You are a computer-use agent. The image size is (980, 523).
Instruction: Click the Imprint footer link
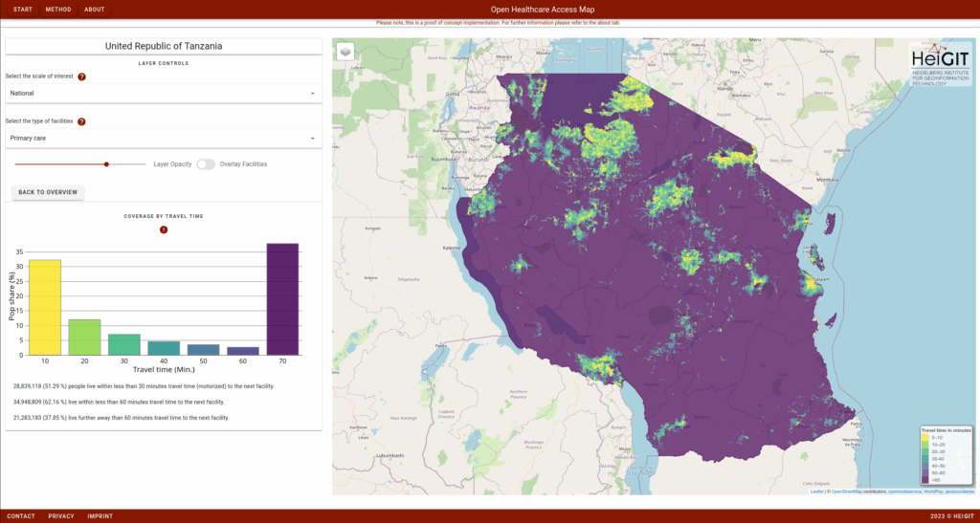100,516
